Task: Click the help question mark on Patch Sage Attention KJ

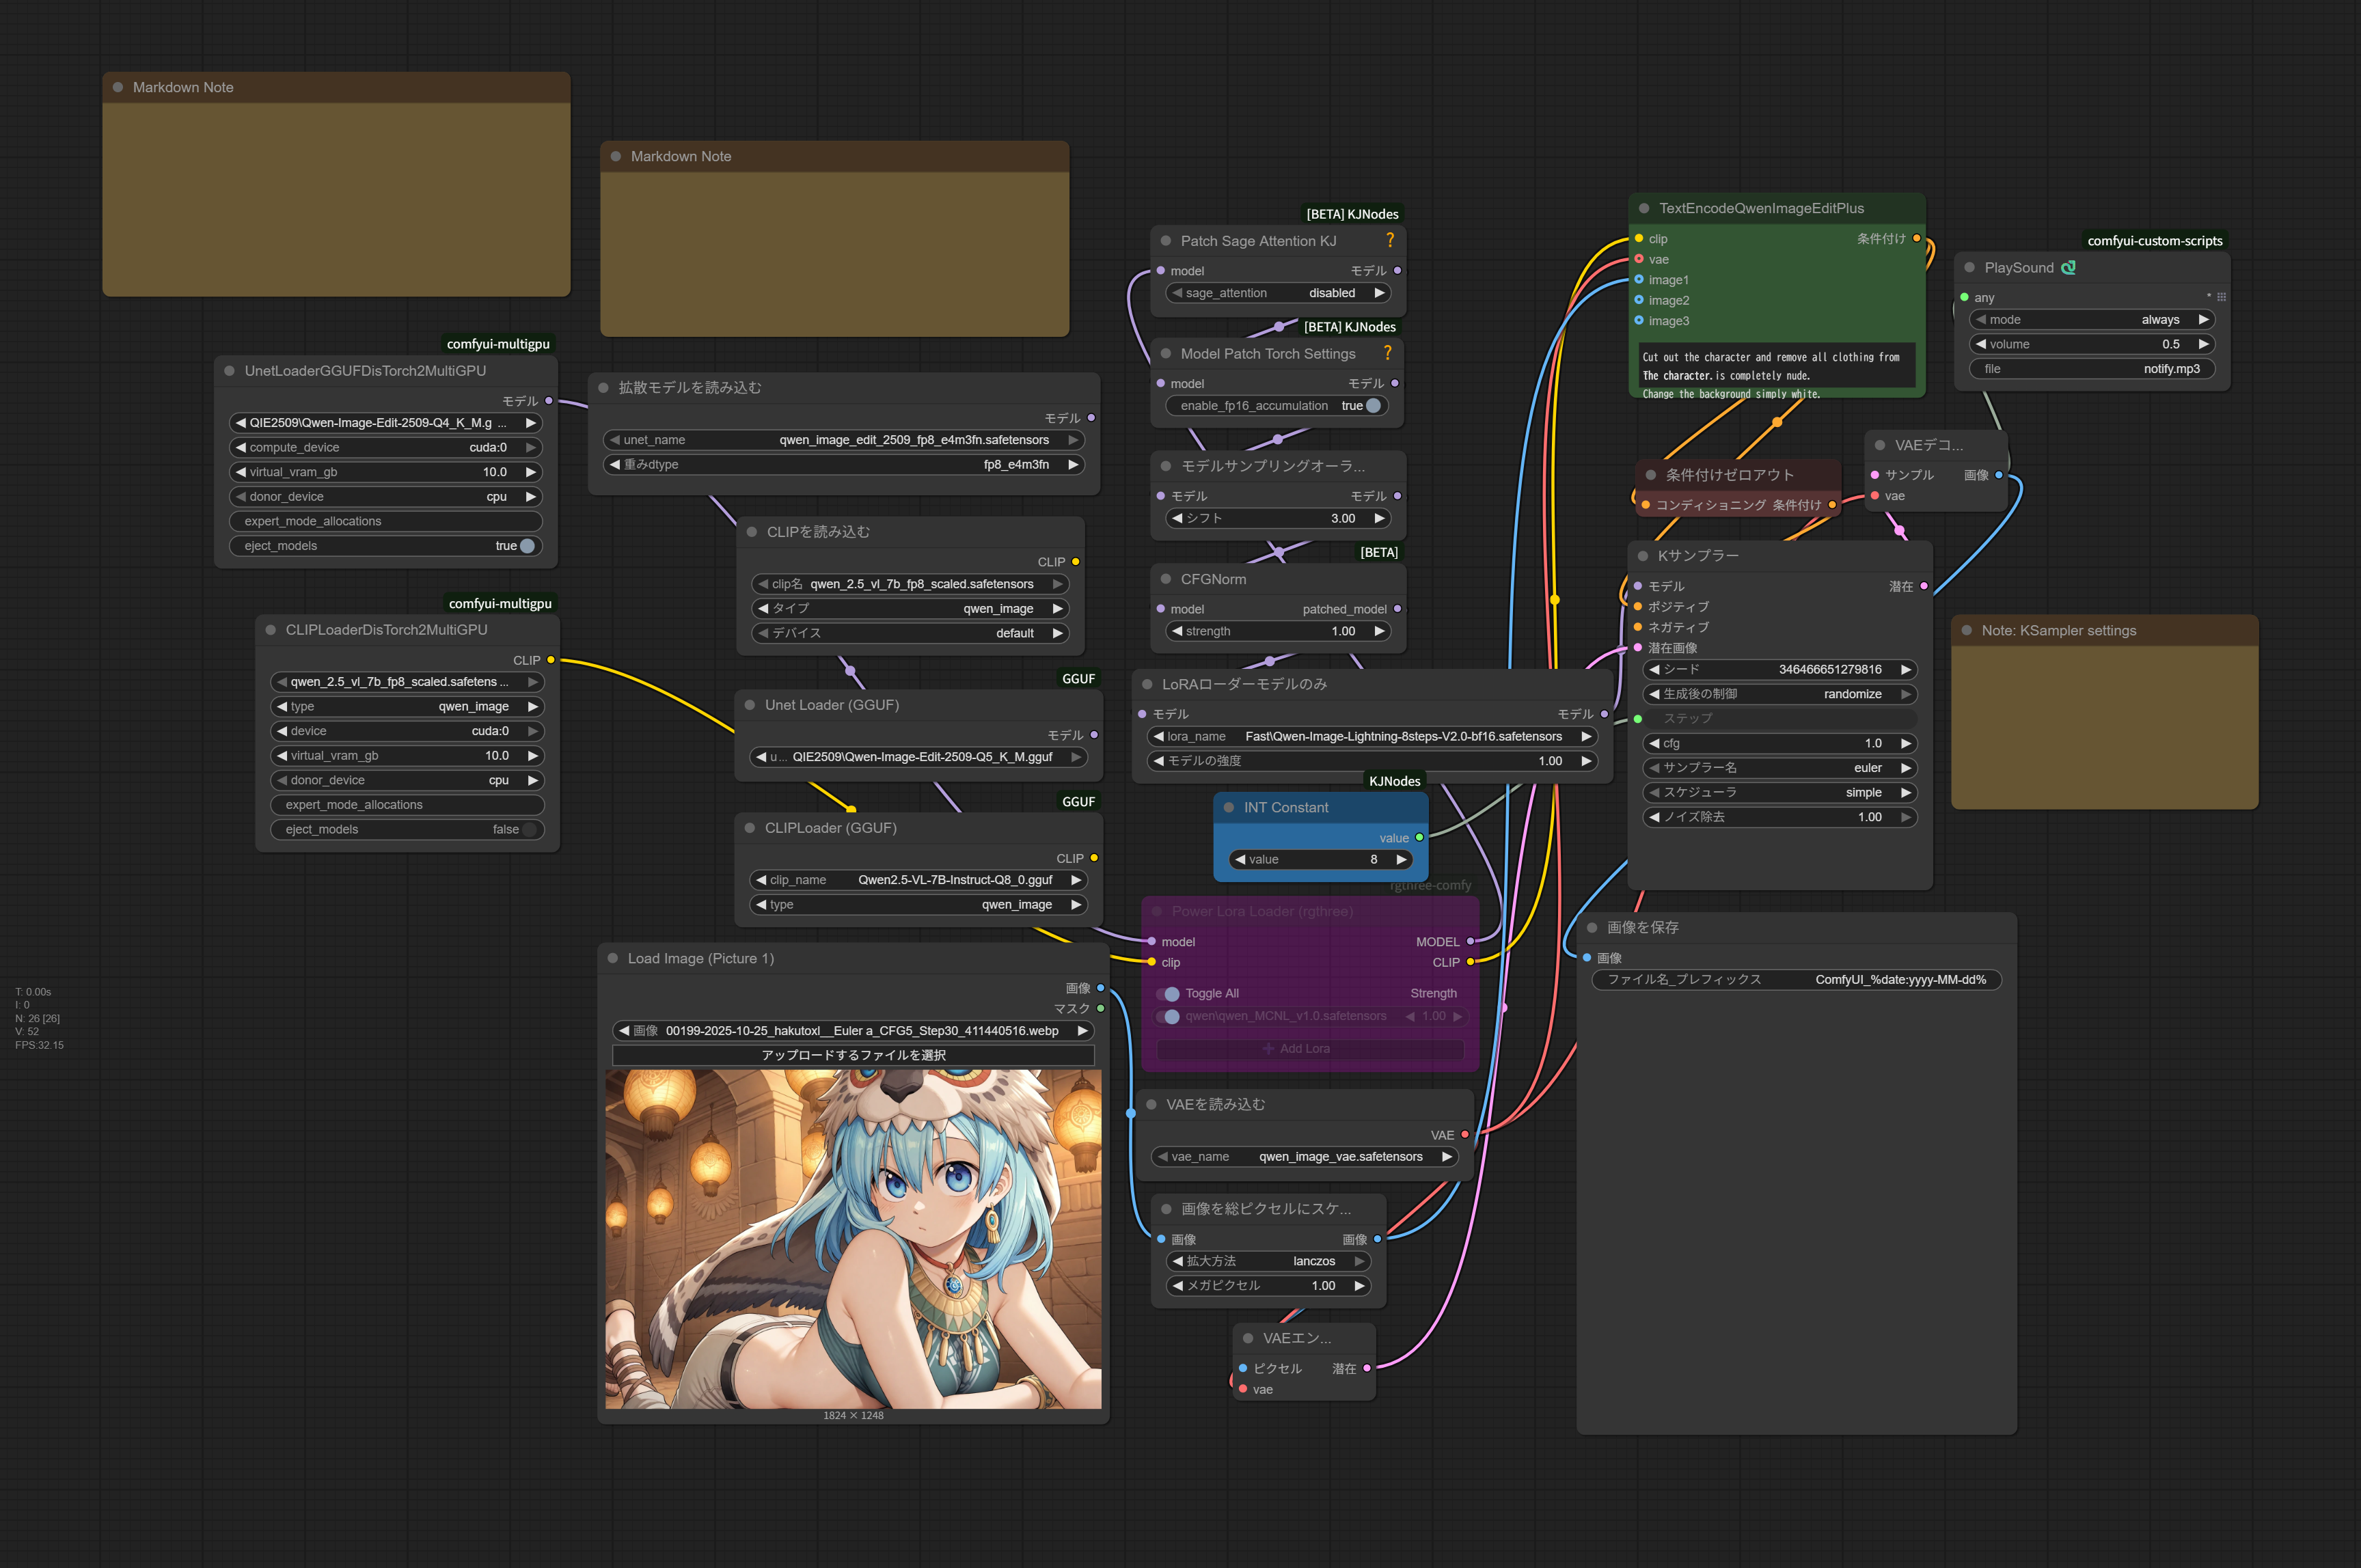Action: pyautogui.click(x=1389, y=240)
